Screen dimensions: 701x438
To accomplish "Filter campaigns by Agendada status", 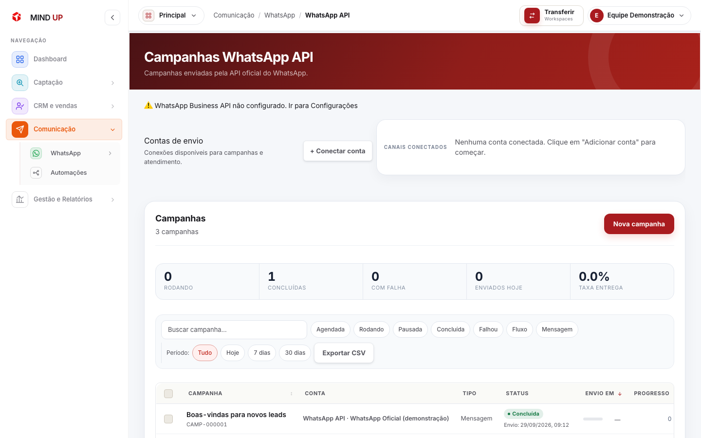I will pos(331,329).
